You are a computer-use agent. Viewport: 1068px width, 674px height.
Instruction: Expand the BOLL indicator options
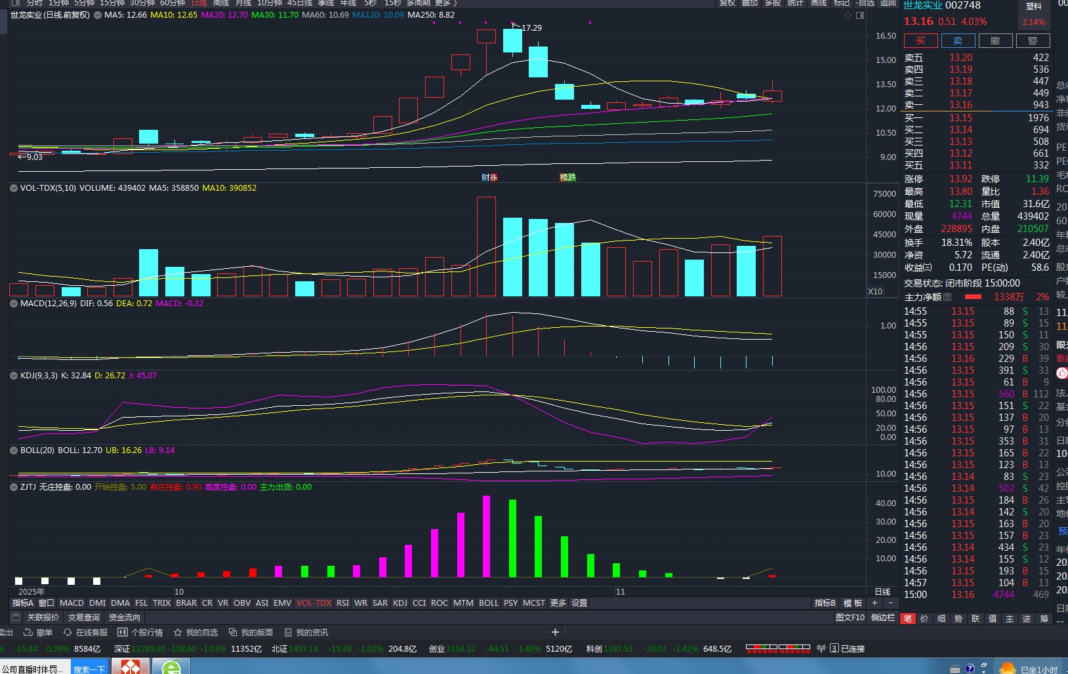[x=14, y=450]
